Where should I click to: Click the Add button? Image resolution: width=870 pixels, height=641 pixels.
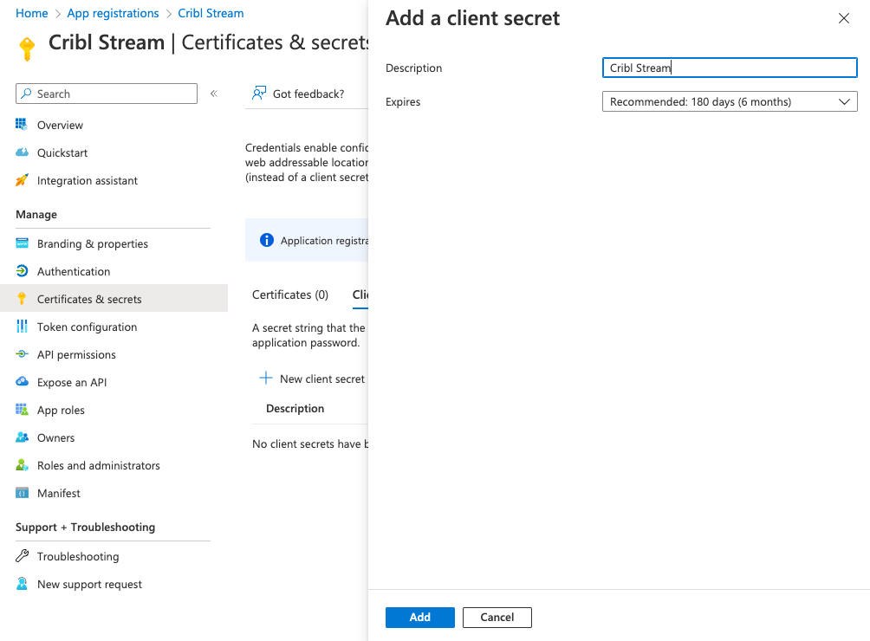click(x=419, y=617)
